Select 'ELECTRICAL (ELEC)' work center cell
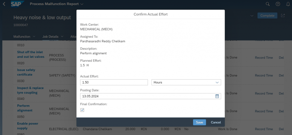This screenshot has height=135, width=292. 64,129
